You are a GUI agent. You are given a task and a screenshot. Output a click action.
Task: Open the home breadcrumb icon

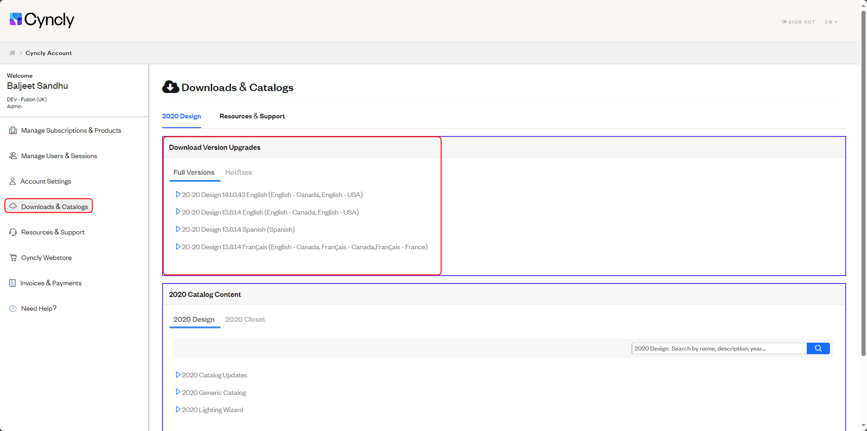pos(13,53)
